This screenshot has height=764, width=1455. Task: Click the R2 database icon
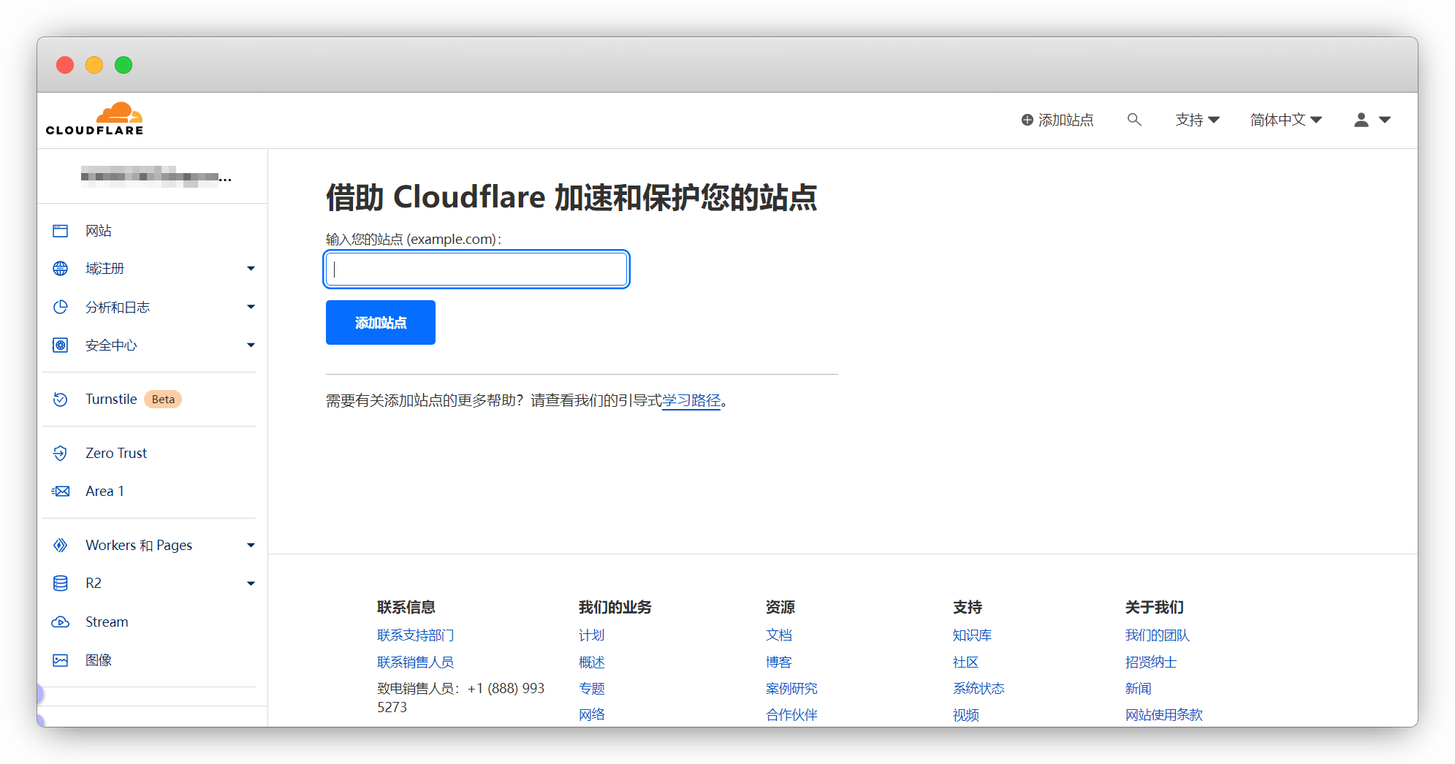(61, 584)
